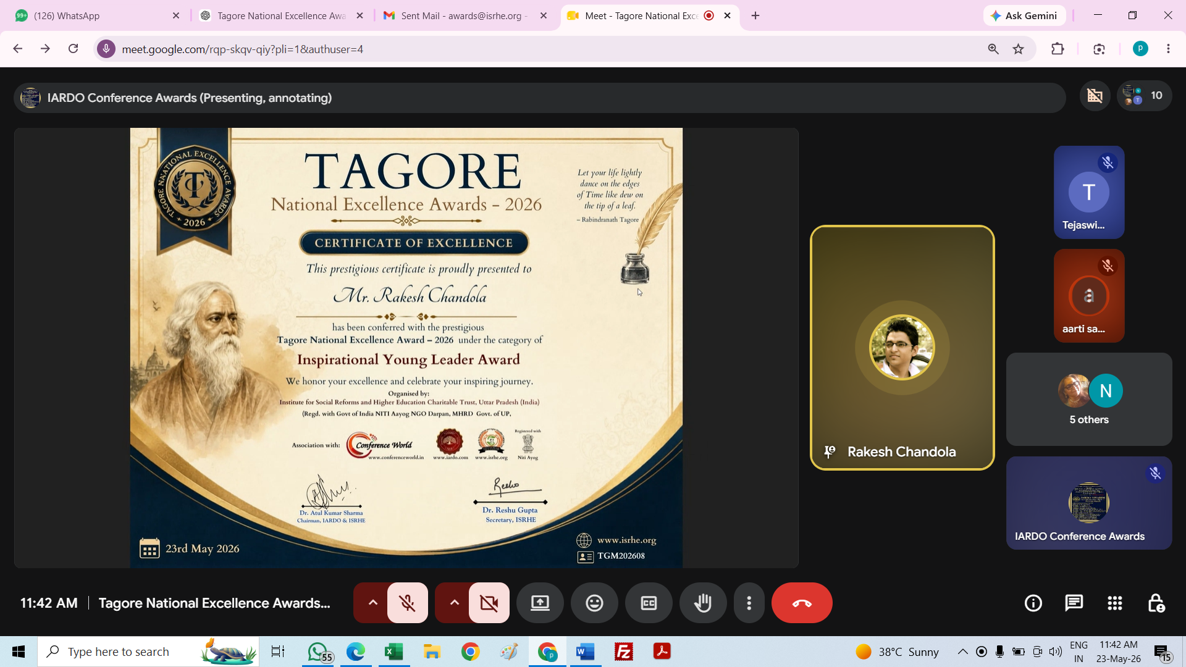Toggle closed captions

point(649,603)
